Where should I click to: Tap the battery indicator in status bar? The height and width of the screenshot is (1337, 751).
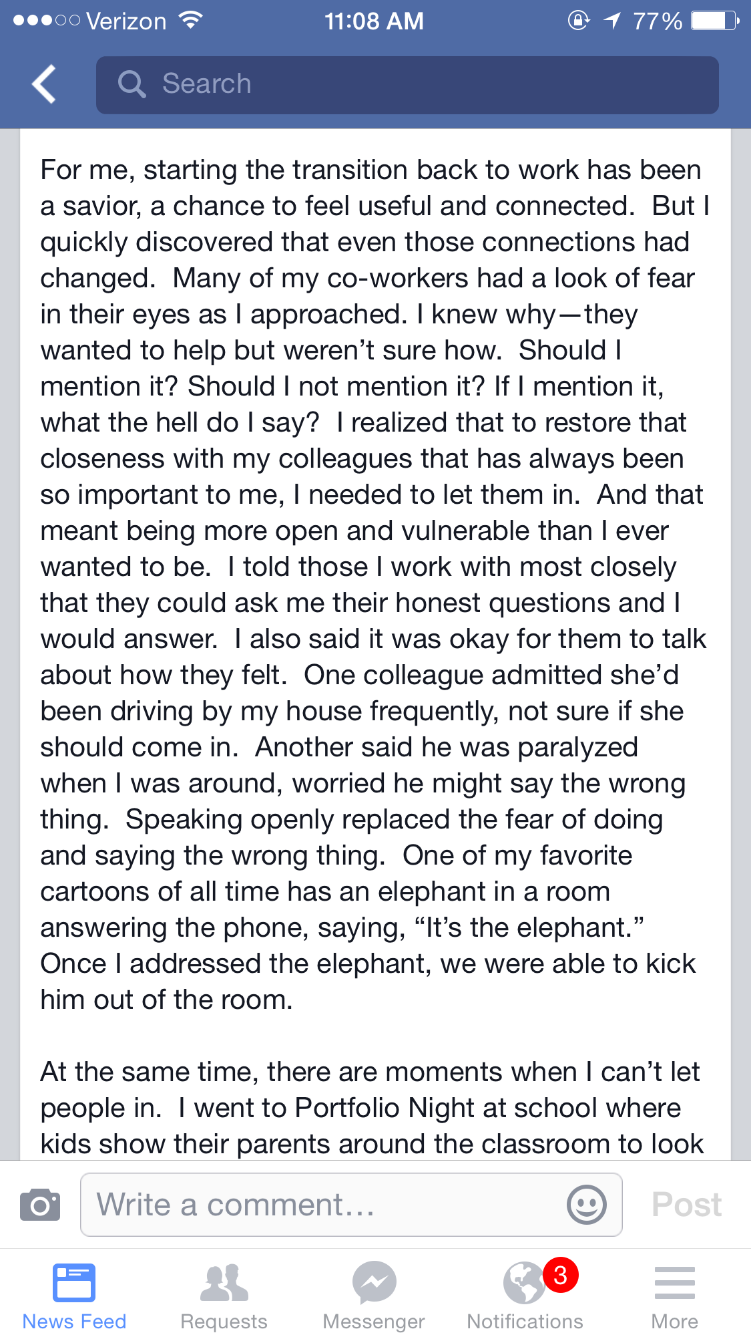pyautogui.click(x=714, y=21)
